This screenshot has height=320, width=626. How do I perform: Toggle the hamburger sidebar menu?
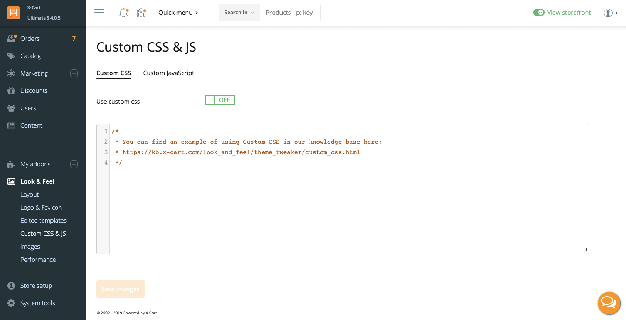click(99, 13)
